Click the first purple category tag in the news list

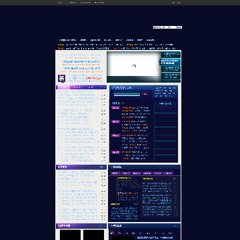pyautogui.click(x=115, y=108)
